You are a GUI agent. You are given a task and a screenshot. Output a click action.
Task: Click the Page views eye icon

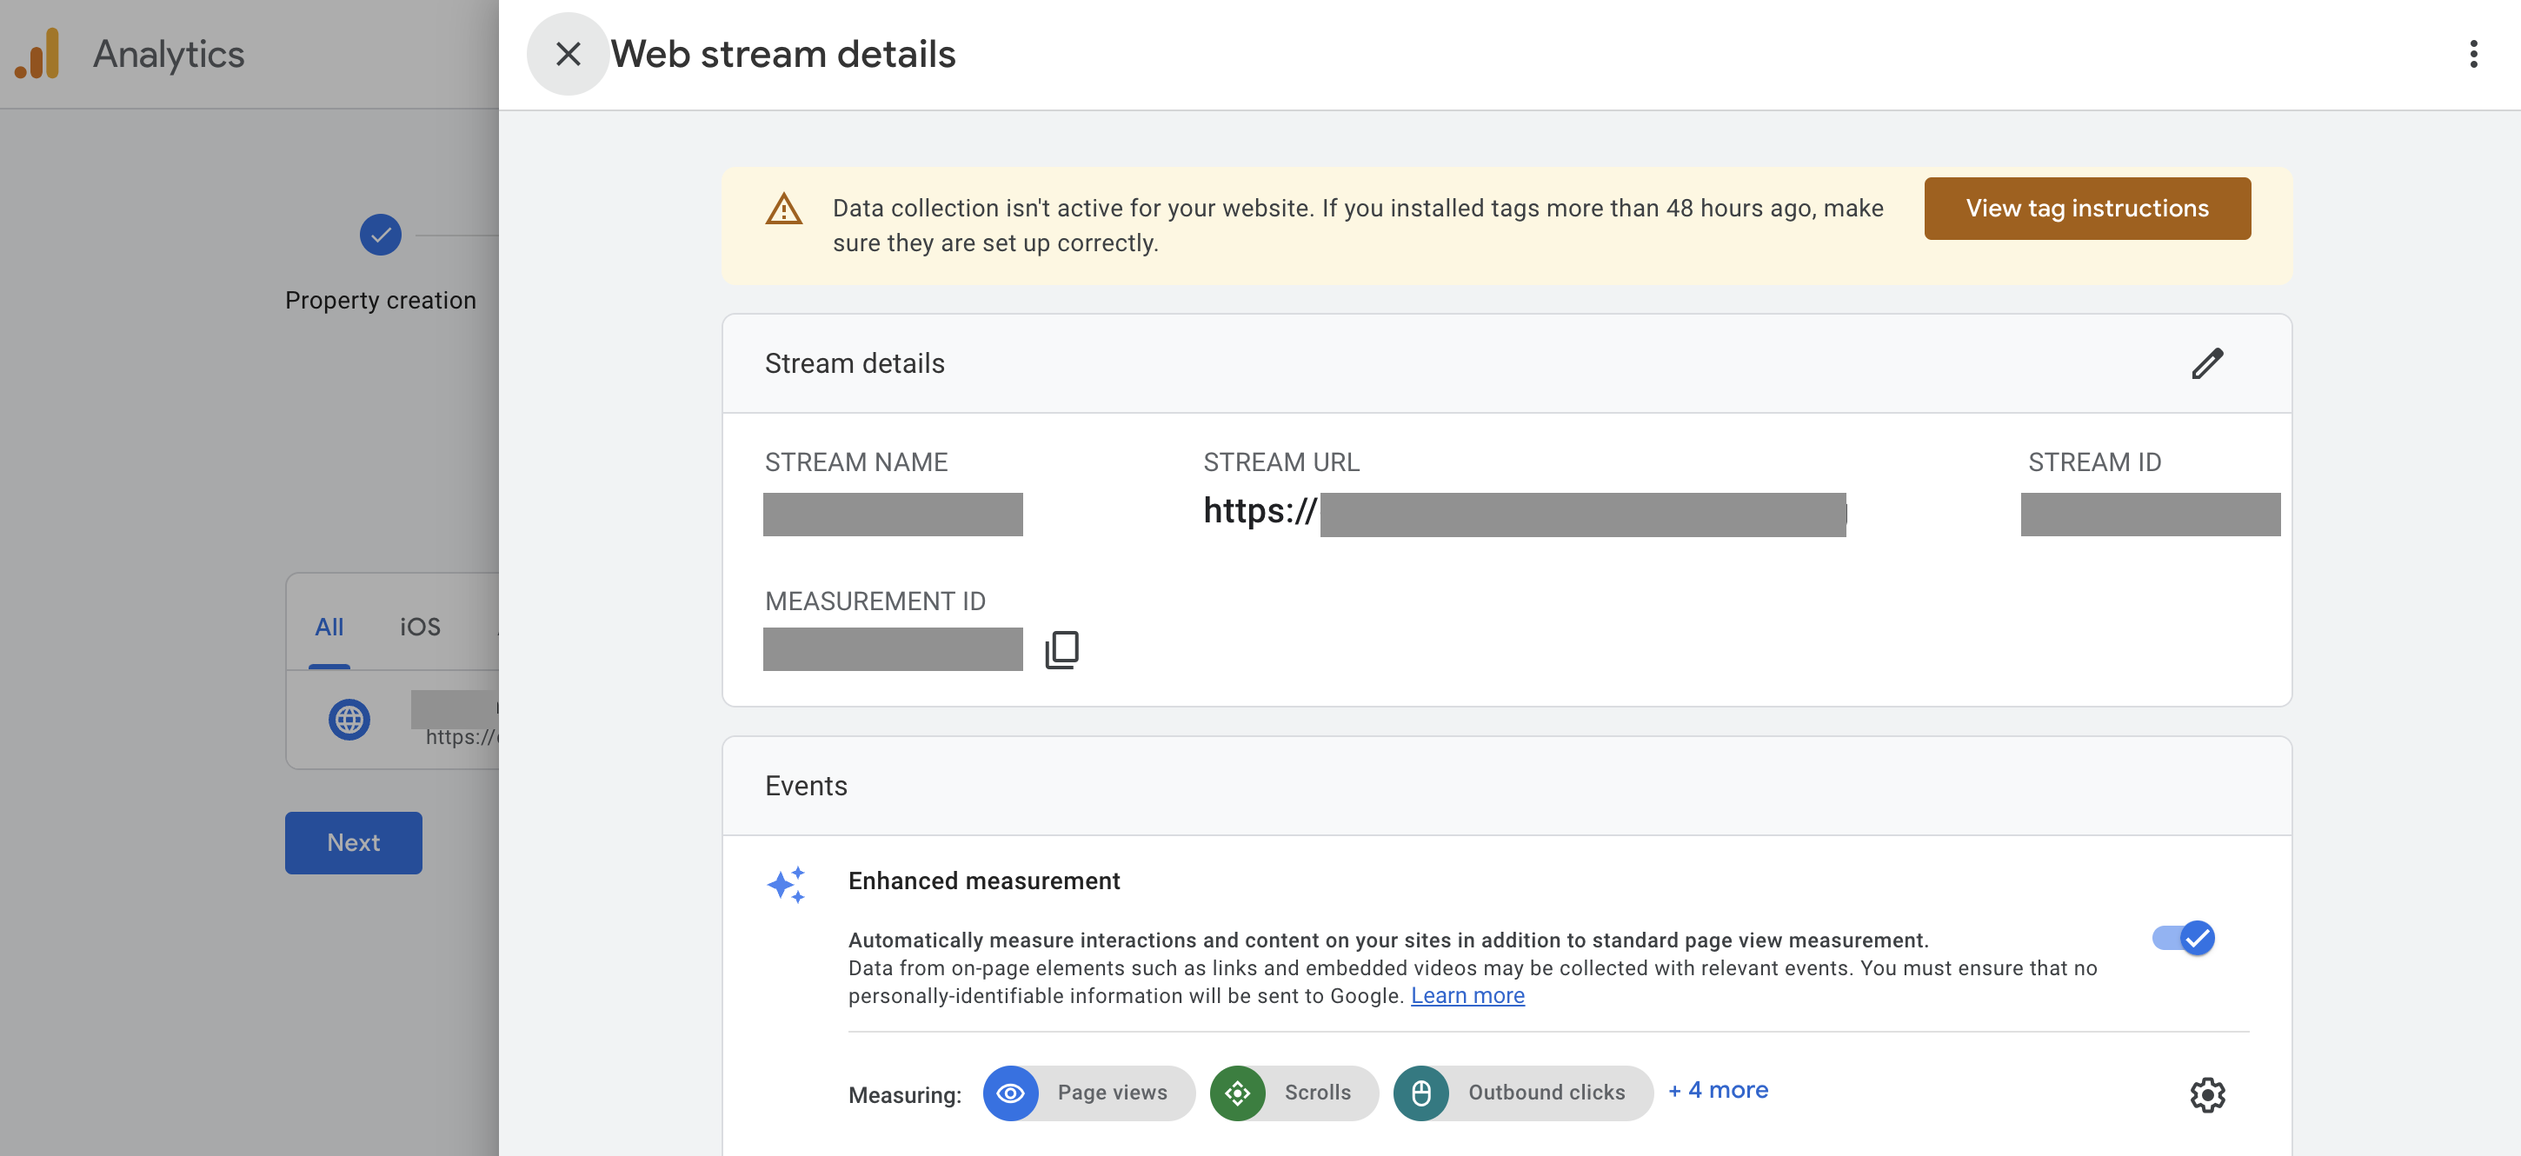(x=1010, y=1093)
